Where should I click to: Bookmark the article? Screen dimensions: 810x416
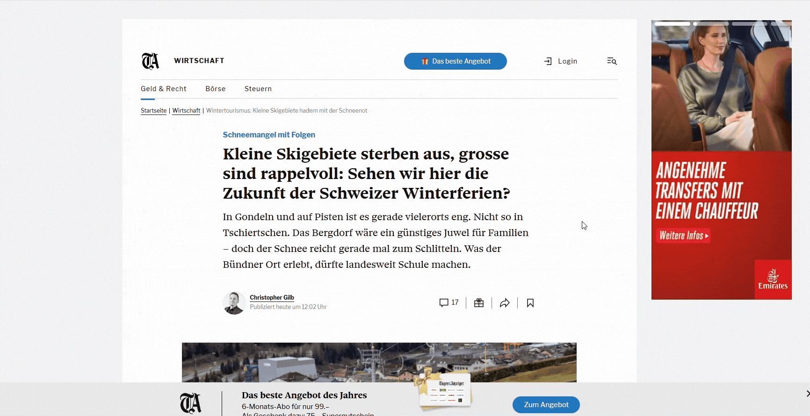[x=530, y=303]
